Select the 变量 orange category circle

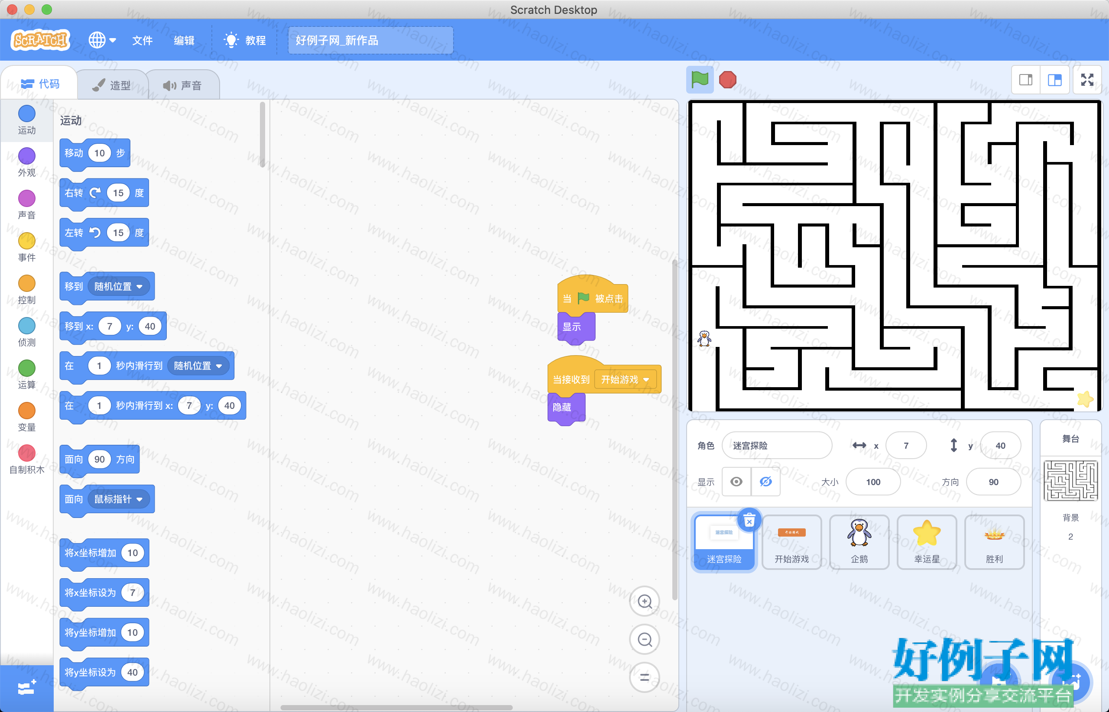pyautogui.click(x=27, y=411)
